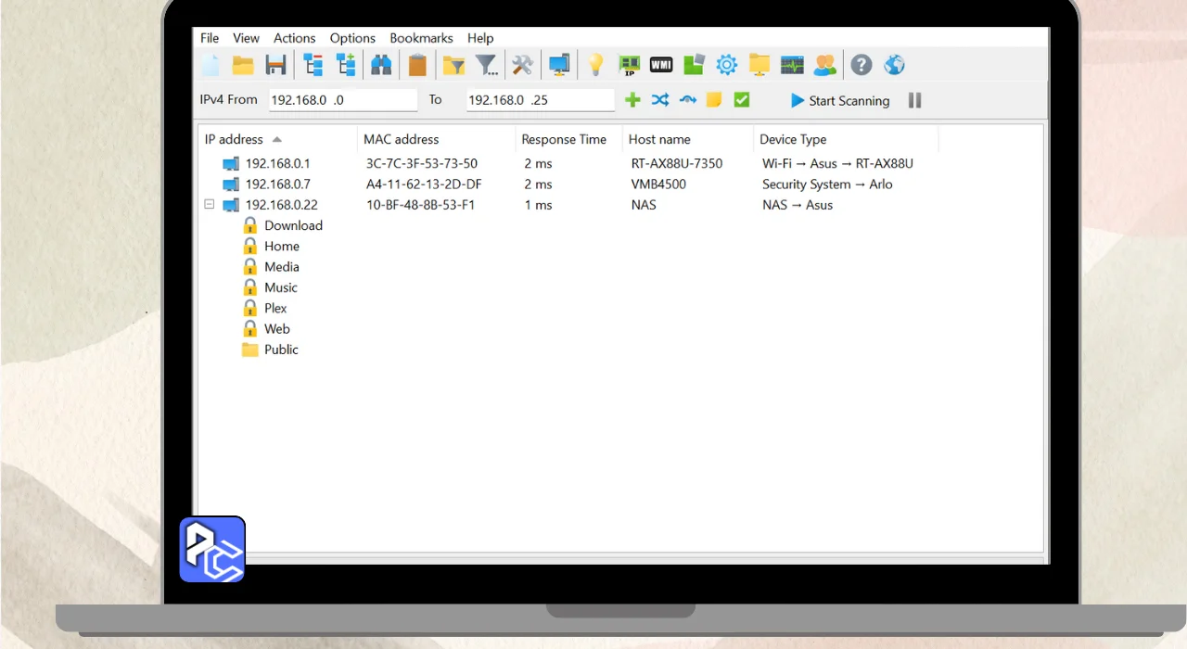Click the binoculars search icon

(381, 65)
